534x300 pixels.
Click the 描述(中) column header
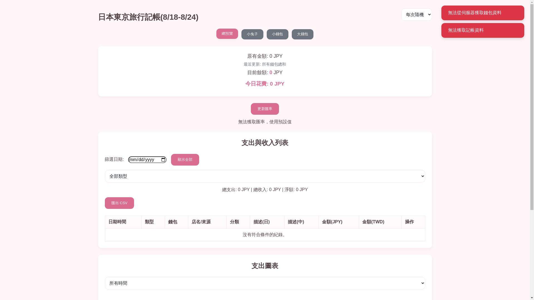point(301,222)
